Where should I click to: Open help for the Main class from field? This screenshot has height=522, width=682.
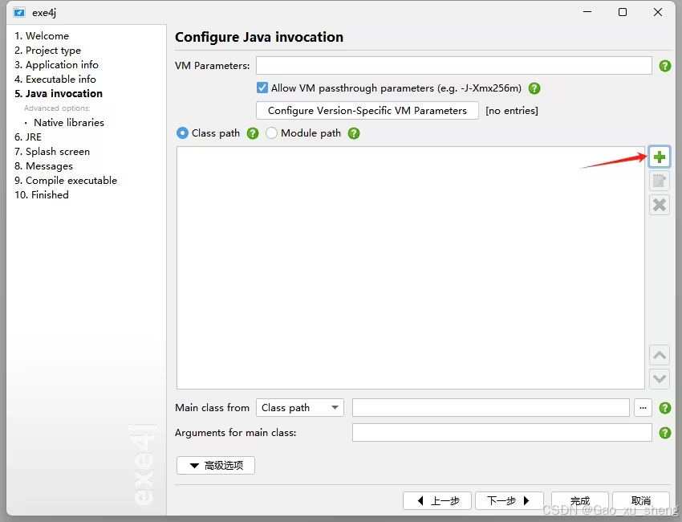[x=664, y=408]
